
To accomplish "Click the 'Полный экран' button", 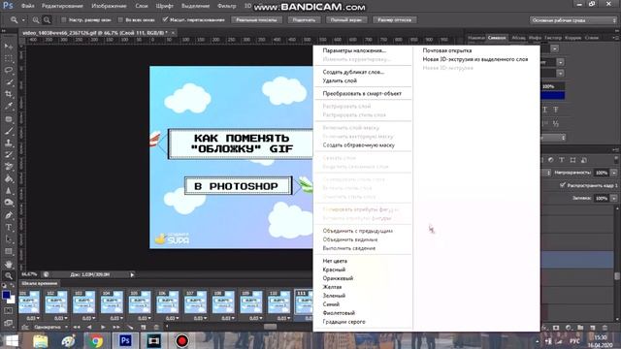I will [345, 19].
